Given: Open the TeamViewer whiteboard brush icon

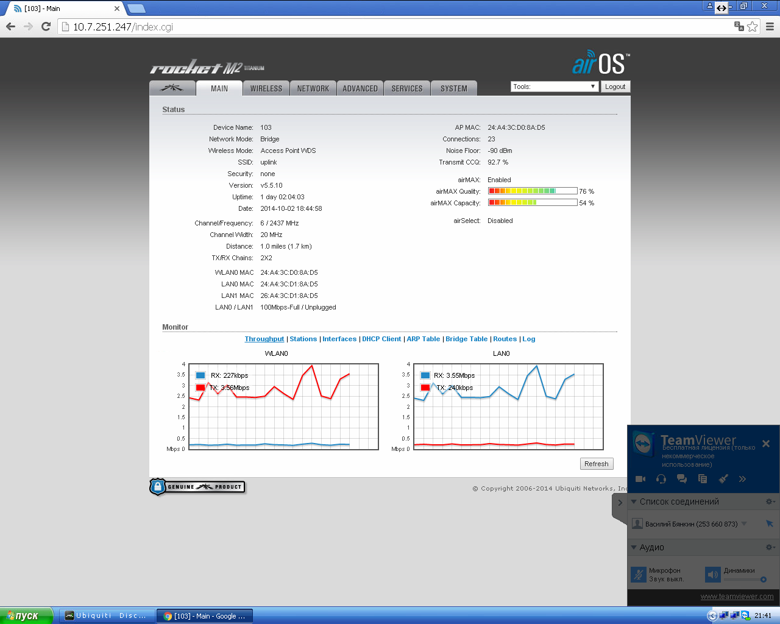Looking at the screenshot, I should (x=723, y=479).
